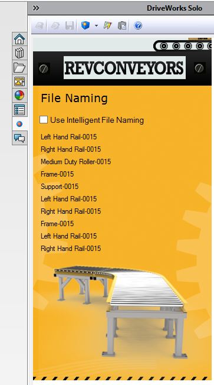Click Frame-0015 just below Medium Duty Roller-0015

pos(57,174)
